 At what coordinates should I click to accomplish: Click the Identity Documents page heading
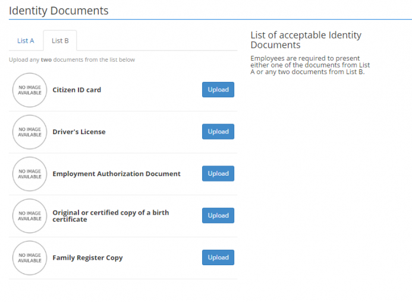pos(59,11)
